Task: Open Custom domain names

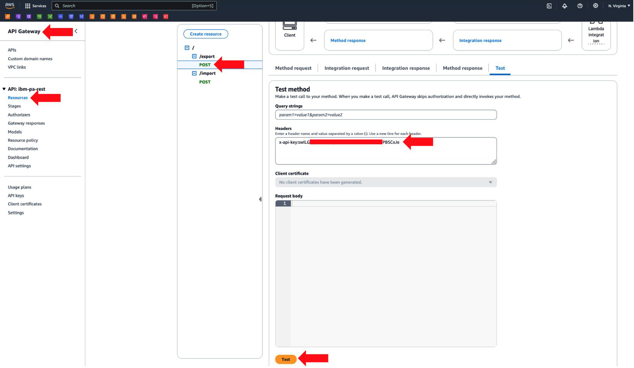Action: pyautogui.click(x=30, y=59)
